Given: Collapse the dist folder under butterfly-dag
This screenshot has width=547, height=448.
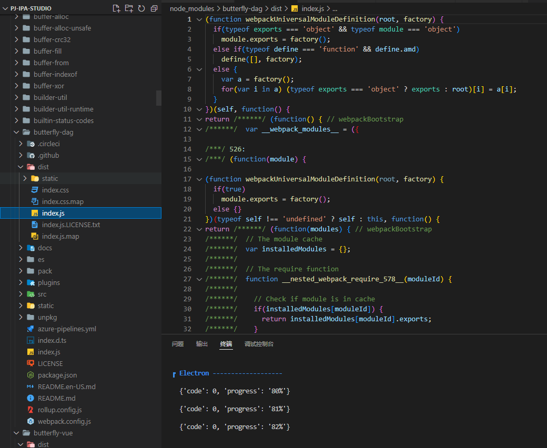Looking at the screenshot, I should coord(21,167).
